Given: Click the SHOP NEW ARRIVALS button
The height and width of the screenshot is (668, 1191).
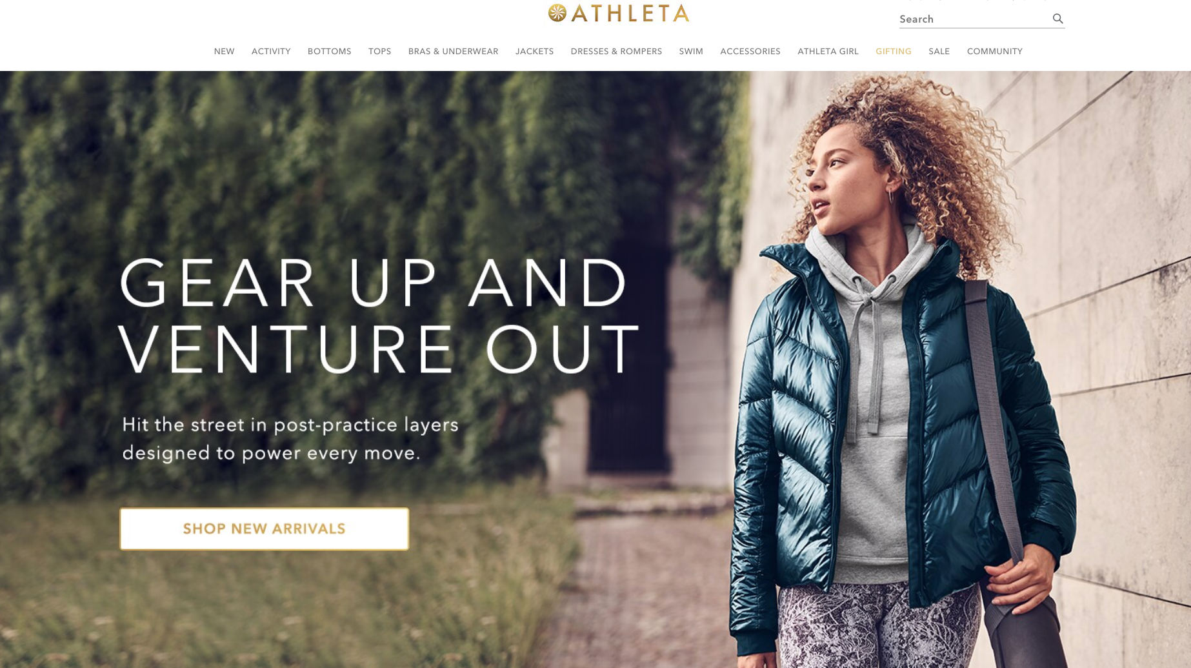Looking at the screenshot, I should pos(264,529).
